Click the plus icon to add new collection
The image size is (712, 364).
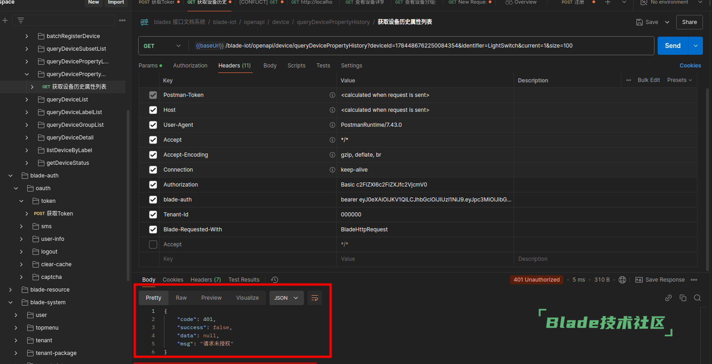pos(5,20)
